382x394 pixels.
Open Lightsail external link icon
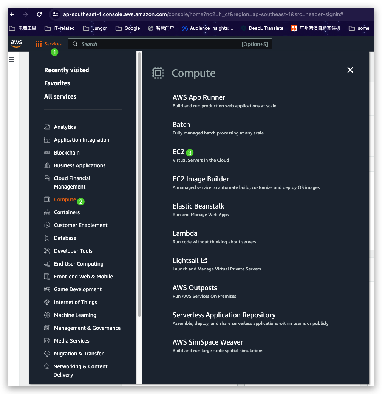(204, 260)
